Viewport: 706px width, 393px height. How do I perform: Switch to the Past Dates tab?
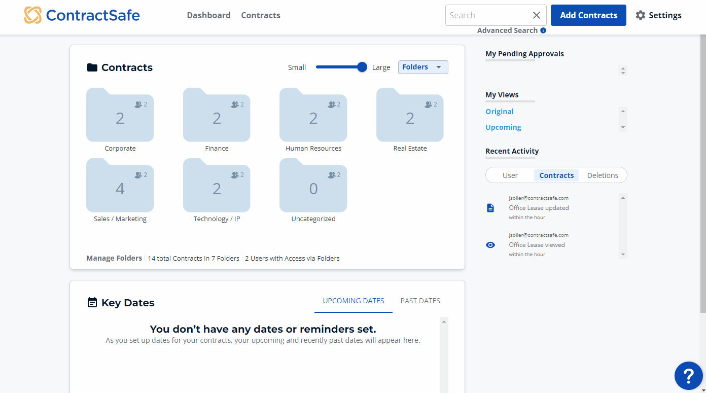[x=420, y=301]
